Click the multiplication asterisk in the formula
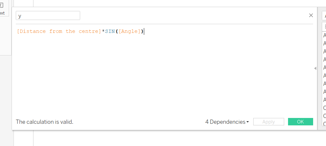Image resolution: width=326 pixels, height=146 pixels. pyautogui.click(x=103, y=31)
